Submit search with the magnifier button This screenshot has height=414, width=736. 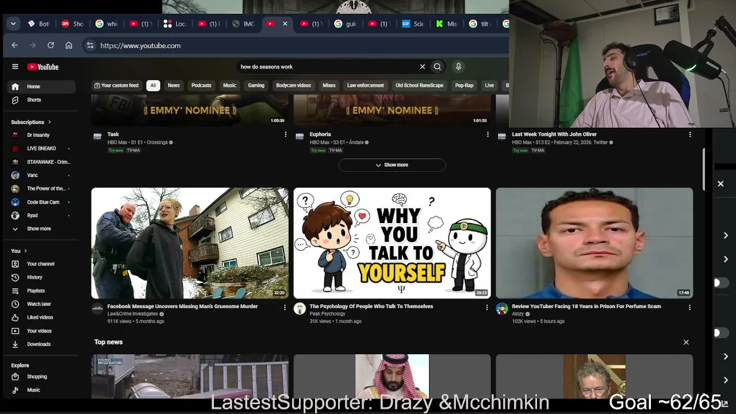(x=438, y=67)
